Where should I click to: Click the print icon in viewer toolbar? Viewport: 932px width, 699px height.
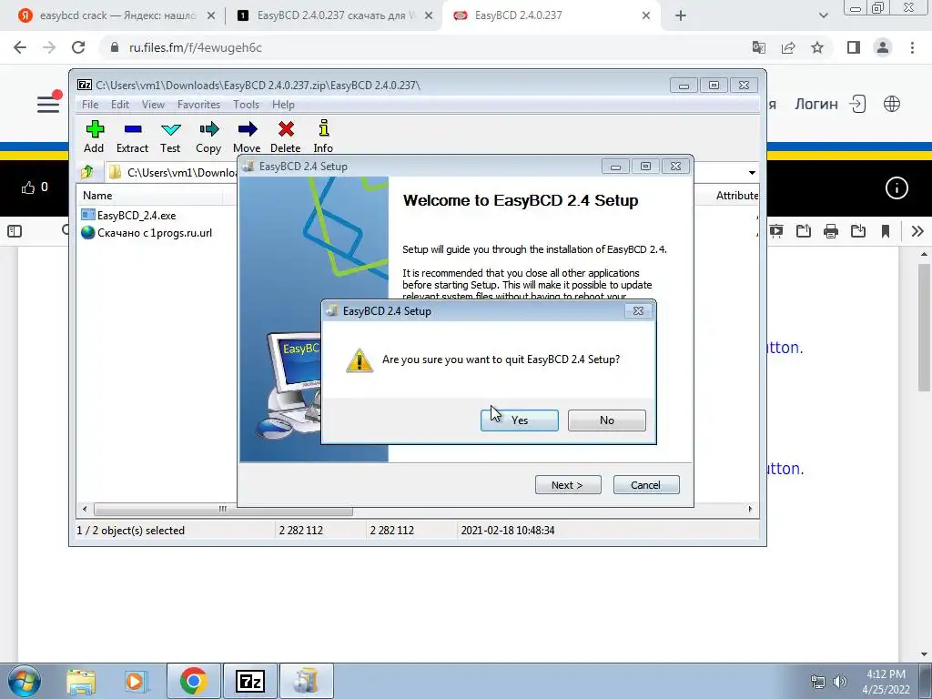pos(831,231)
